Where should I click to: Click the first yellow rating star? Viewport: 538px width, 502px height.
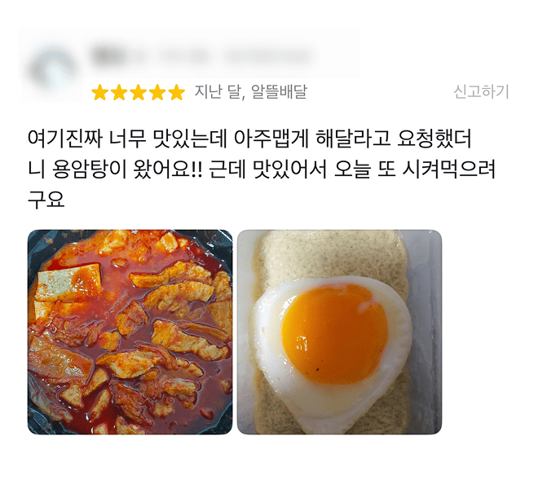[x=99, y=92]
